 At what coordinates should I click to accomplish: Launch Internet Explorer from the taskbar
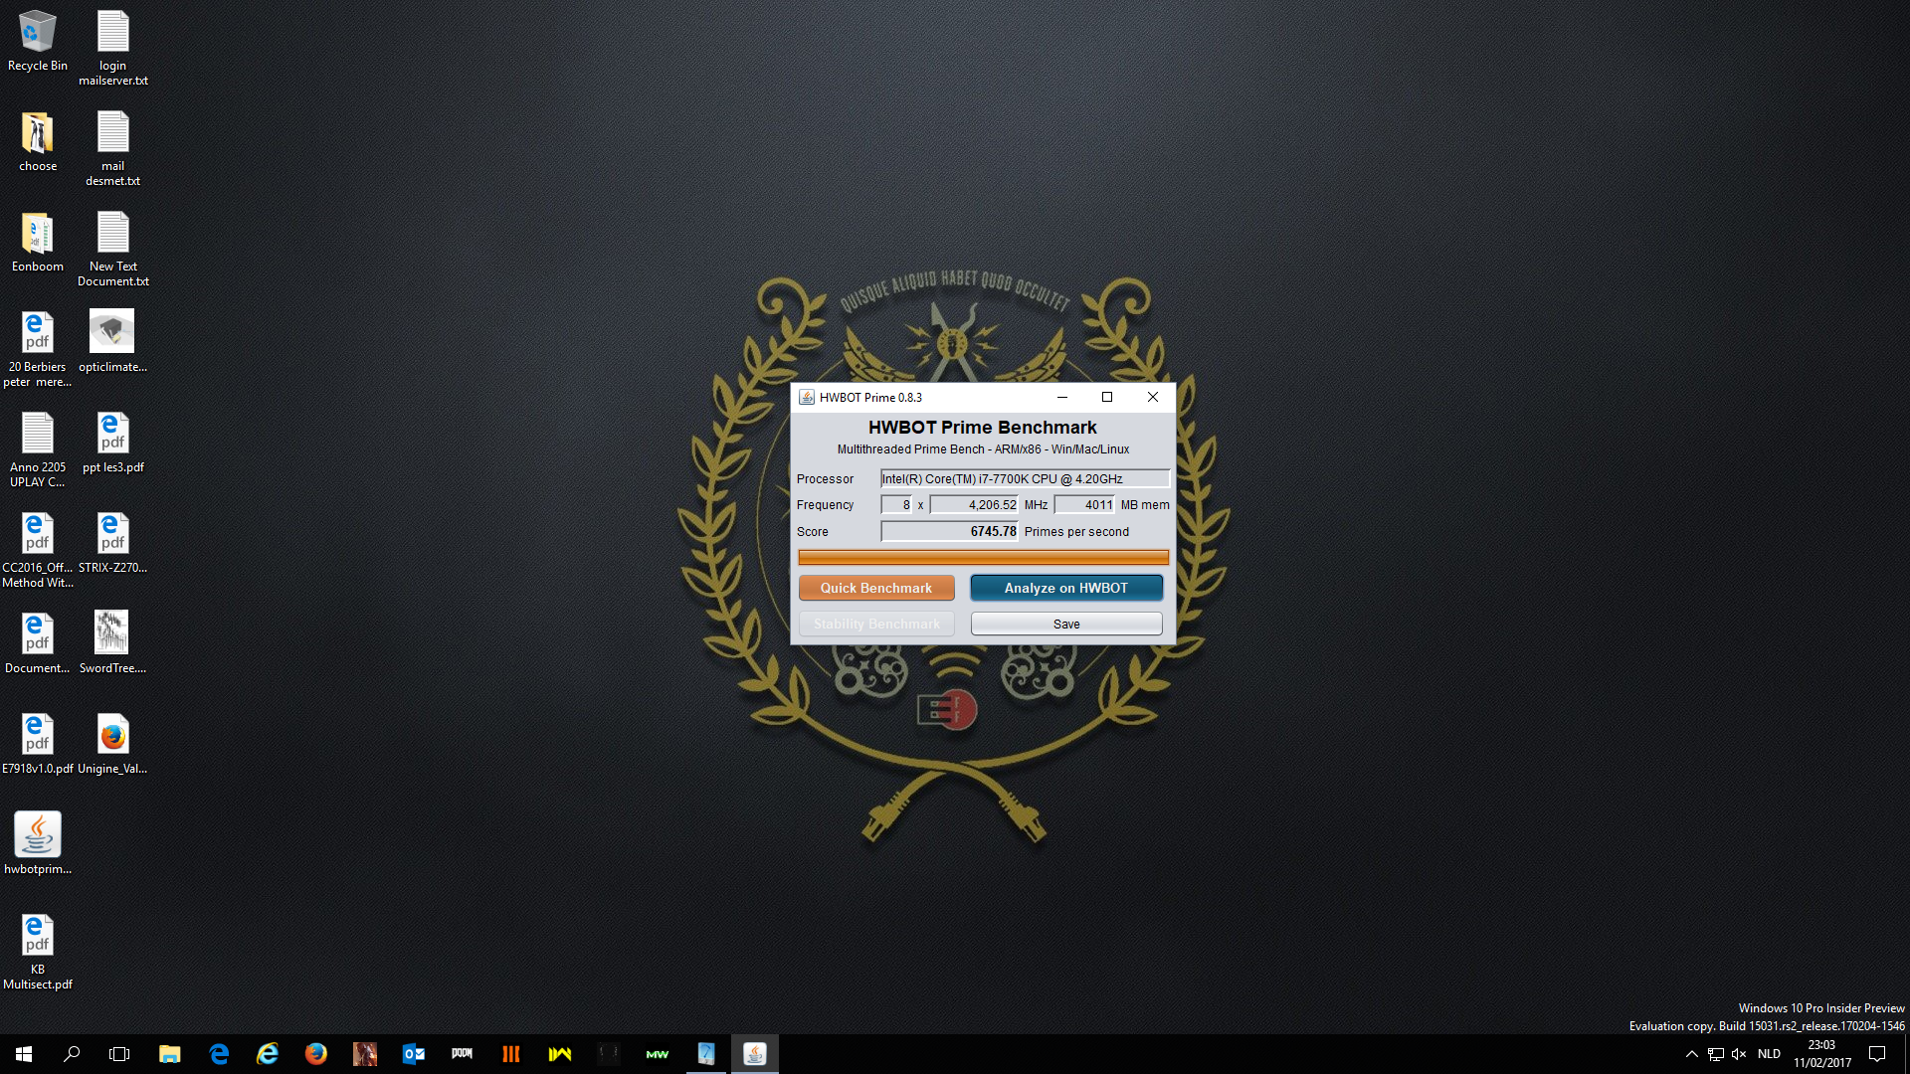[268, 1054]
